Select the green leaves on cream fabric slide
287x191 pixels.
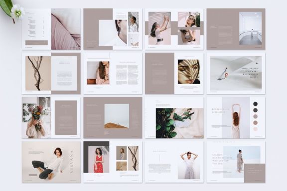tap(174, 118)
